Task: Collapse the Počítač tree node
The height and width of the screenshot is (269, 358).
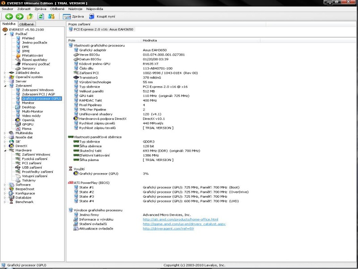Action: click(x=5, y=34)
